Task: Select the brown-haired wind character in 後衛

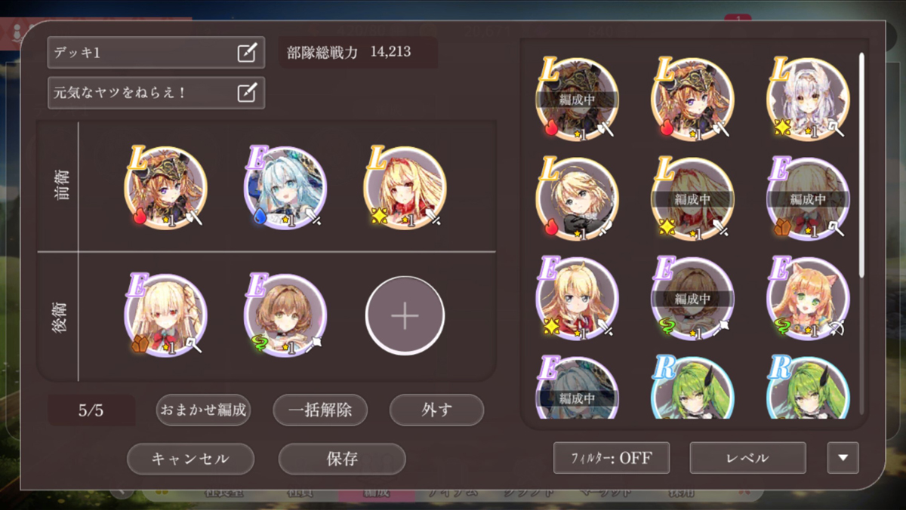Action: pos(285,316)
